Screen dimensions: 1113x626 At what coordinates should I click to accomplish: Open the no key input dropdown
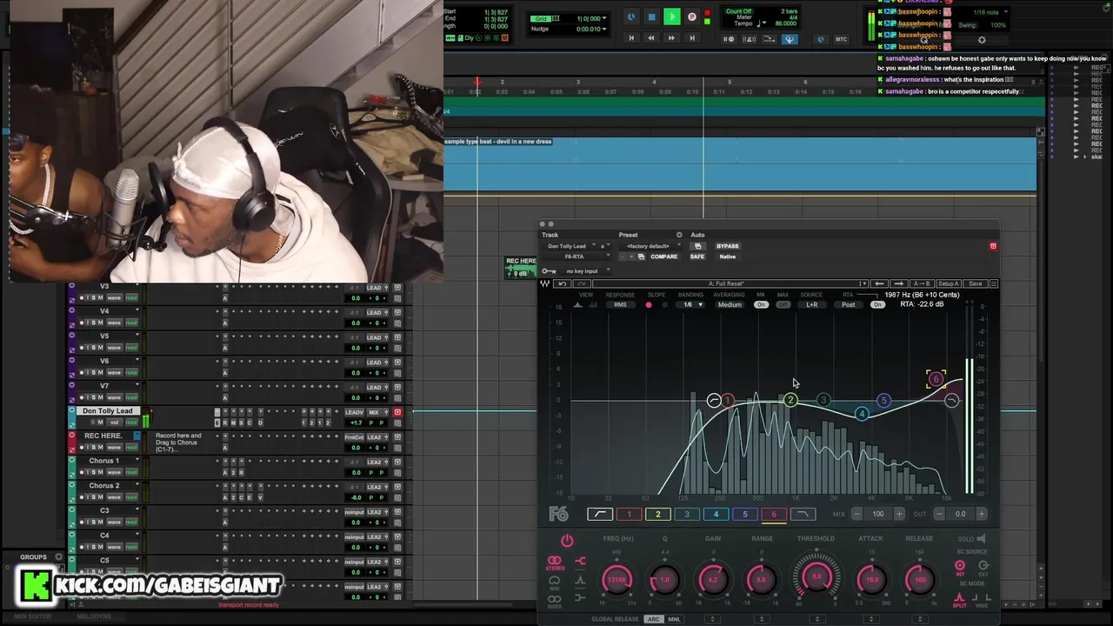click(x=587, y=270)
